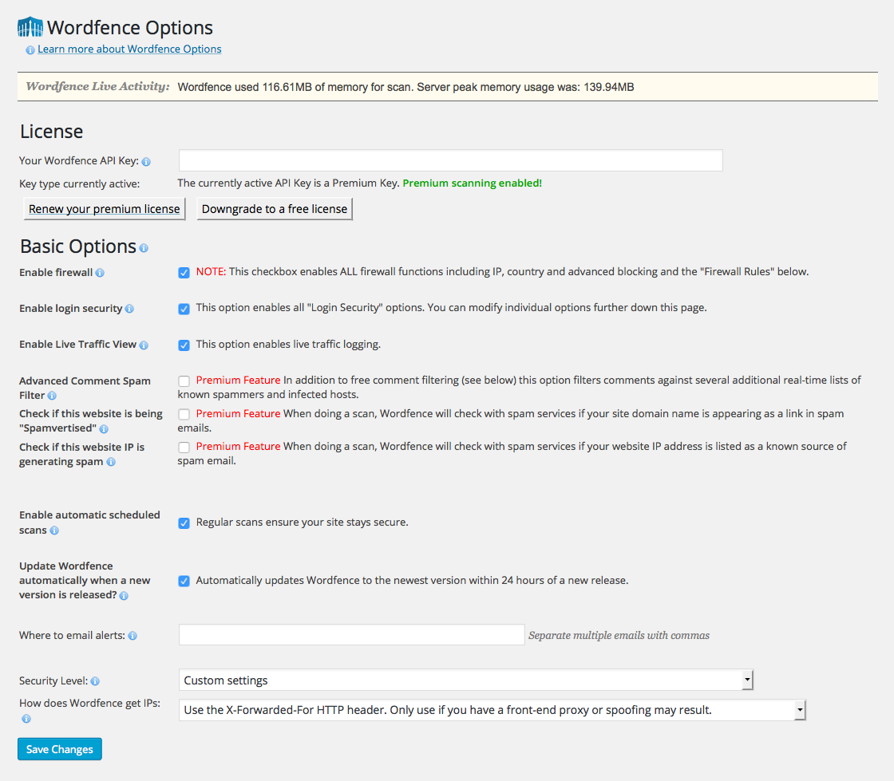Image resolution: width=894 pixels, height=781 pixels.
Task: Click the Save Changes button
Action: tap(60, 749)
